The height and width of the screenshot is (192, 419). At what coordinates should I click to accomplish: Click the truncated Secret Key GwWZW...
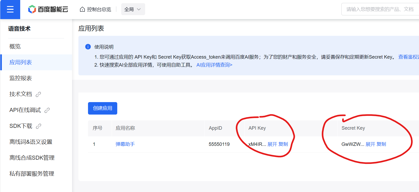pos(353,144)
